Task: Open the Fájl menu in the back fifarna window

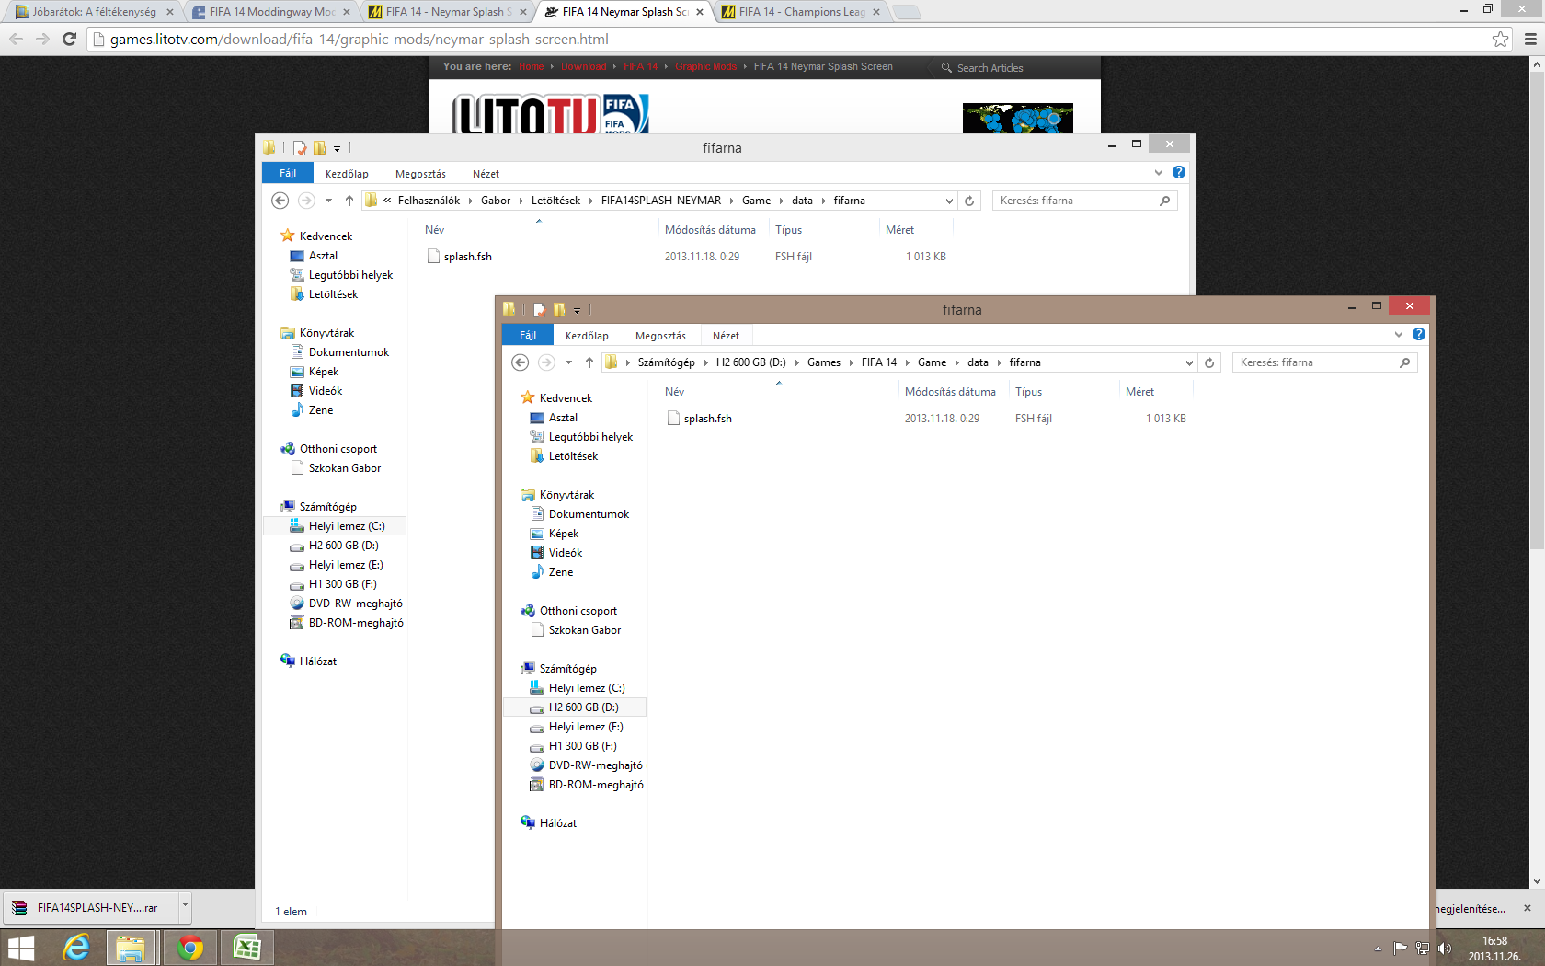Action: click(288, 173)
